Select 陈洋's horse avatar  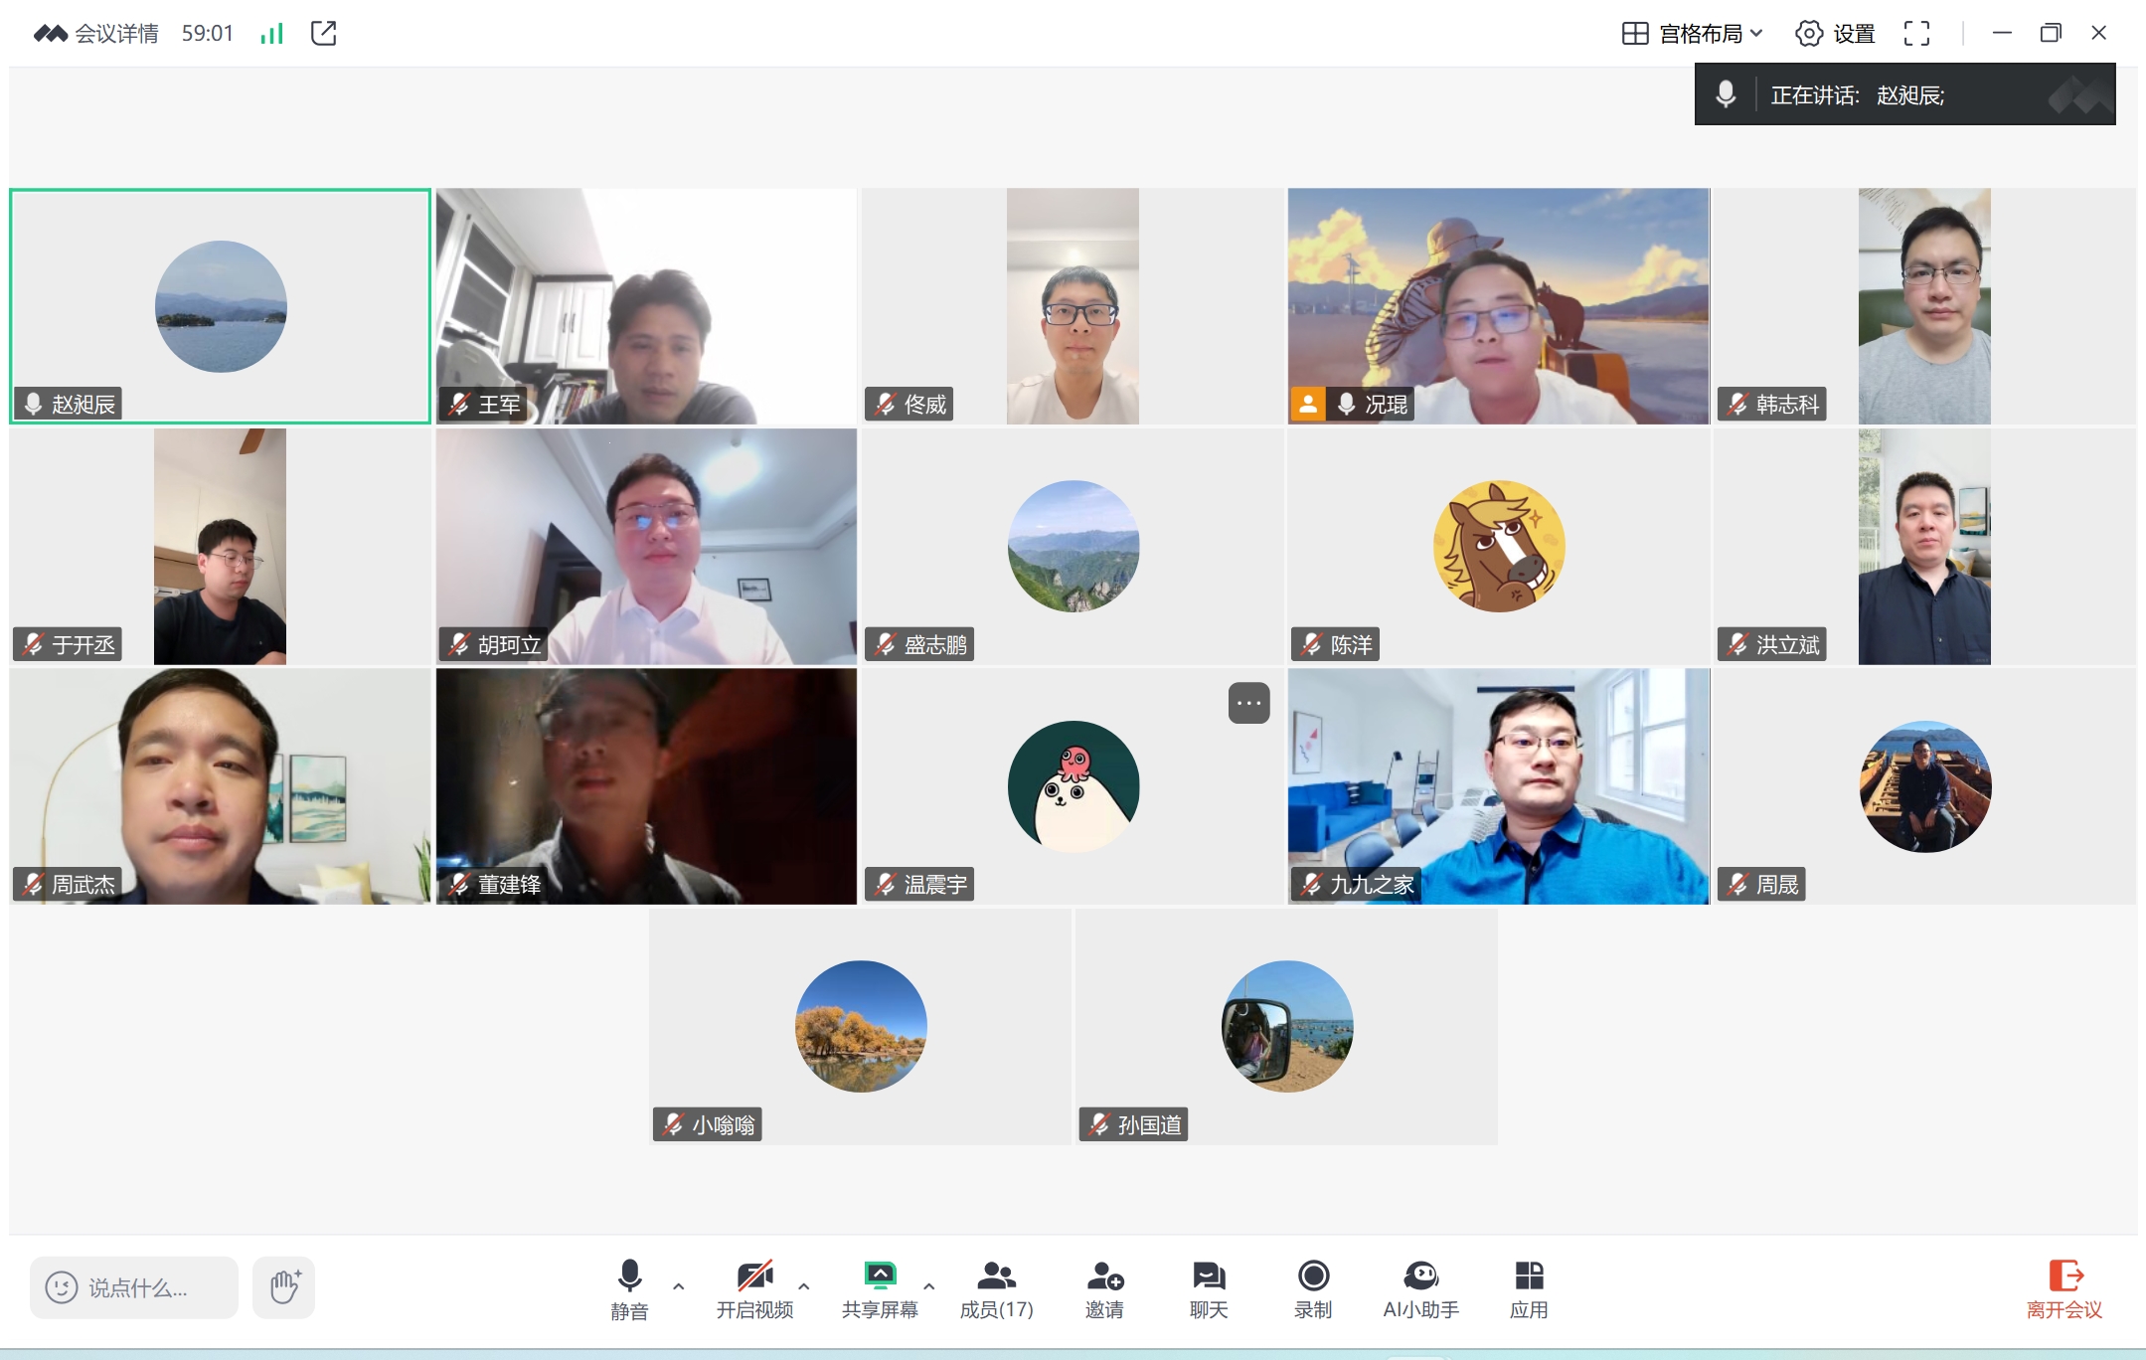click(1499, 546)
